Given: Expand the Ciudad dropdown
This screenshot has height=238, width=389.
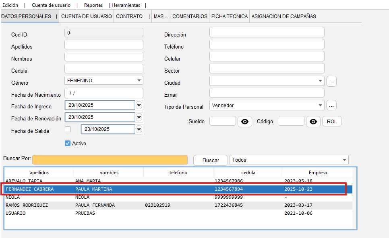Looking at the screenshot, I should pyautogui.click(x=320, y=81).
